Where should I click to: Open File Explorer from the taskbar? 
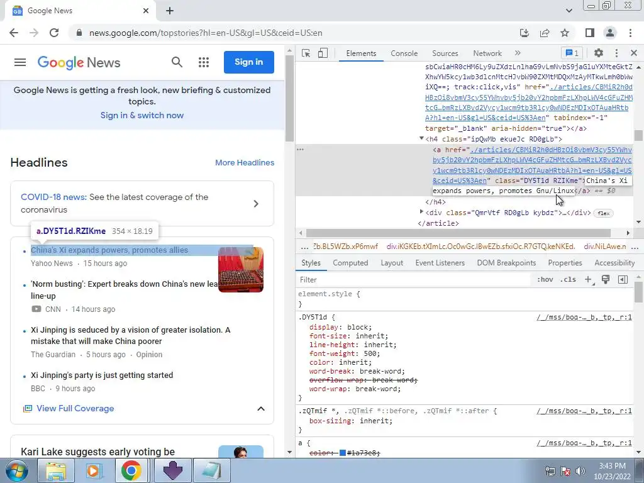click(x=56, y=470)
